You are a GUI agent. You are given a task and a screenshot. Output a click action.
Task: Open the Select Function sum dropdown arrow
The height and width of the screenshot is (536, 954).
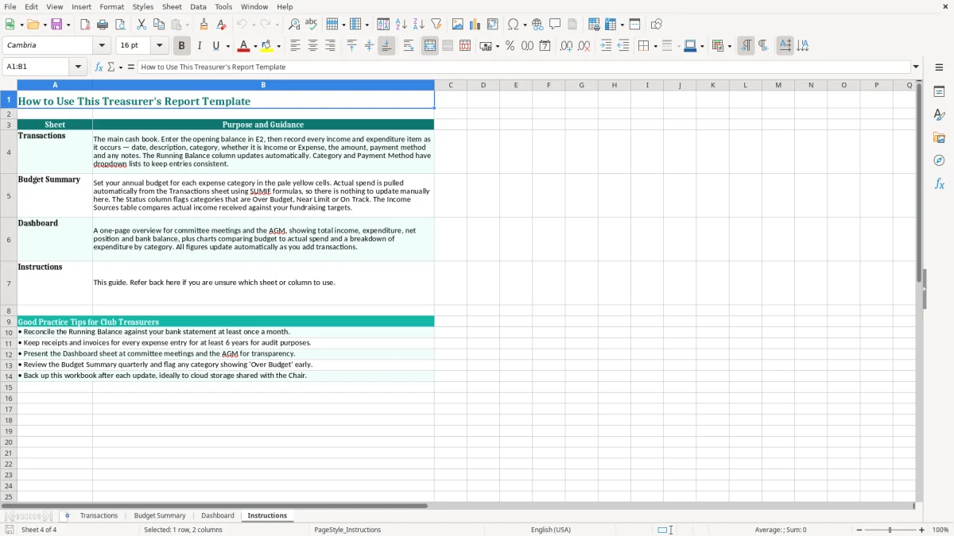click(121, 67)
